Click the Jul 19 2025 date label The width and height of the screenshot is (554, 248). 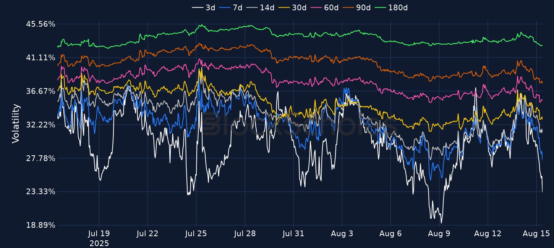tap(99, 238)
